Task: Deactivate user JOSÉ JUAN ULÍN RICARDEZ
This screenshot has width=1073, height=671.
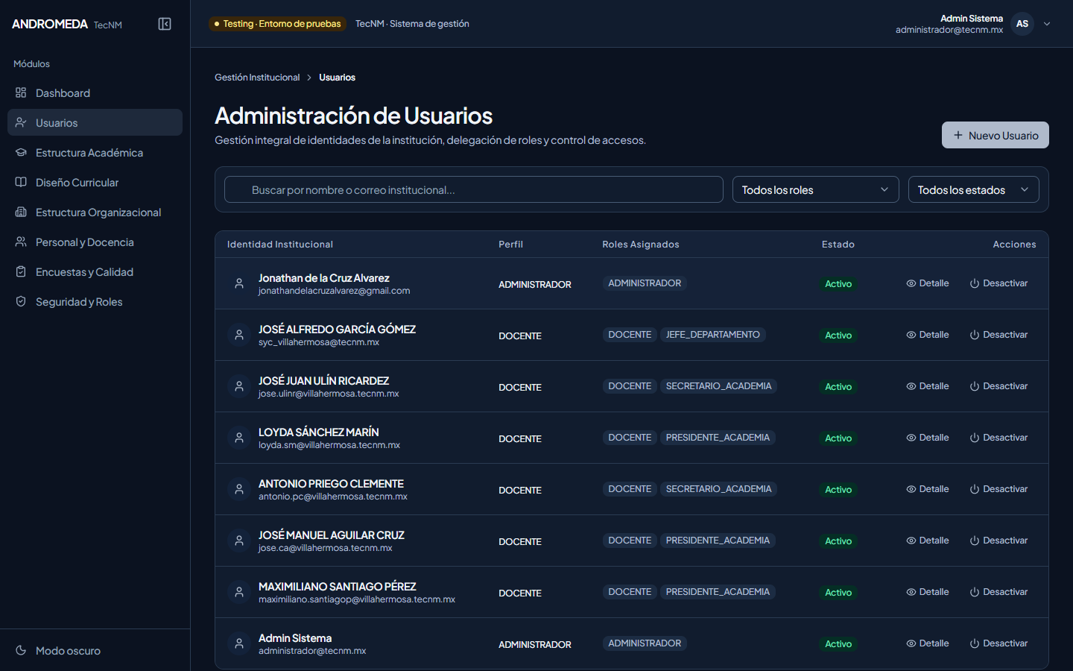Action: pyautogui.click(x=998, y=386)
